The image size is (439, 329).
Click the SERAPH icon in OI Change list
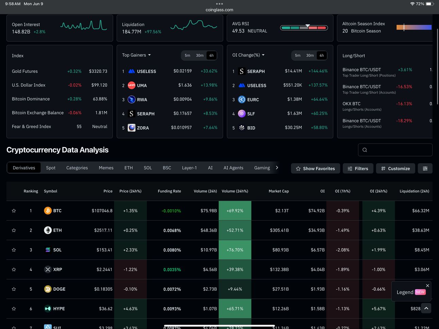coord(242,71)
